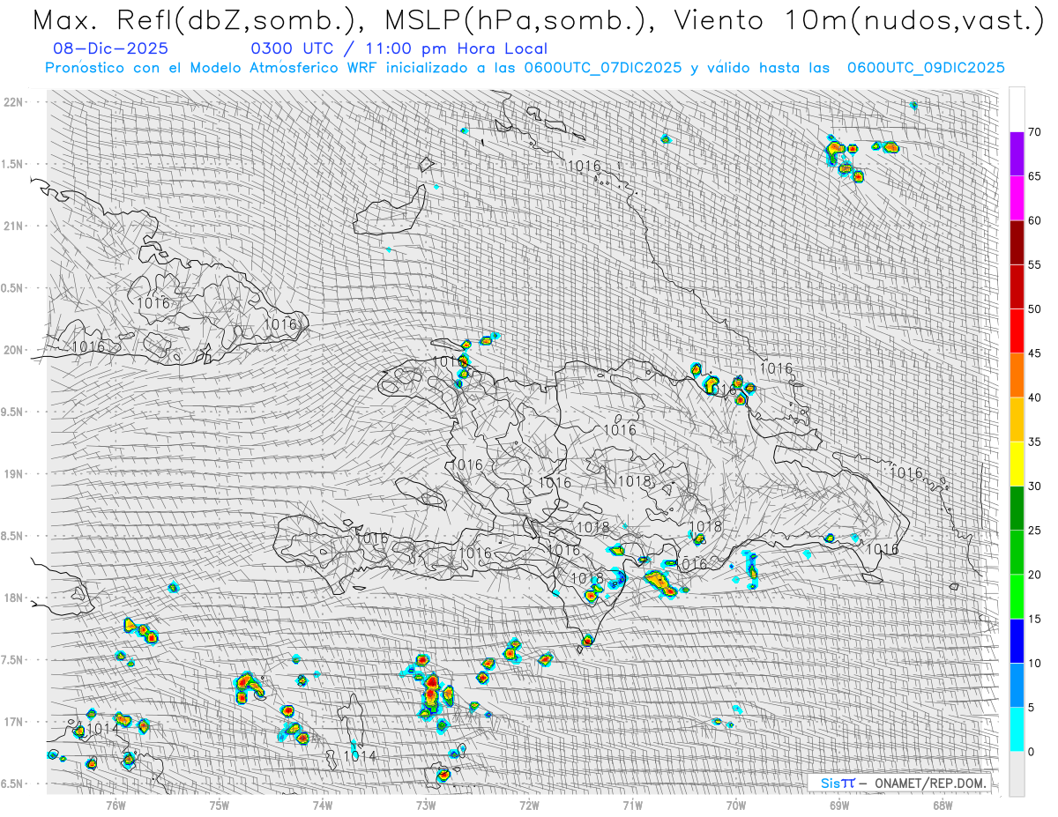Image resolution: width=1058 pixels, height=817 pixels.
Task: Select the dark red 55–60 dBZ legend segment
Action: [x=1017, y=242]
